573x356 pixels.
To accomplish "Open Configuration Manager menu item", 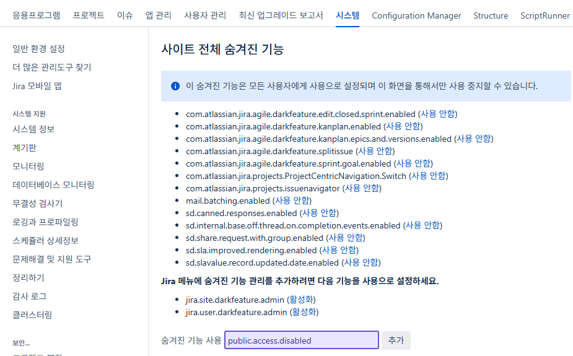I will pyautogui.click(x=416, y=15).
